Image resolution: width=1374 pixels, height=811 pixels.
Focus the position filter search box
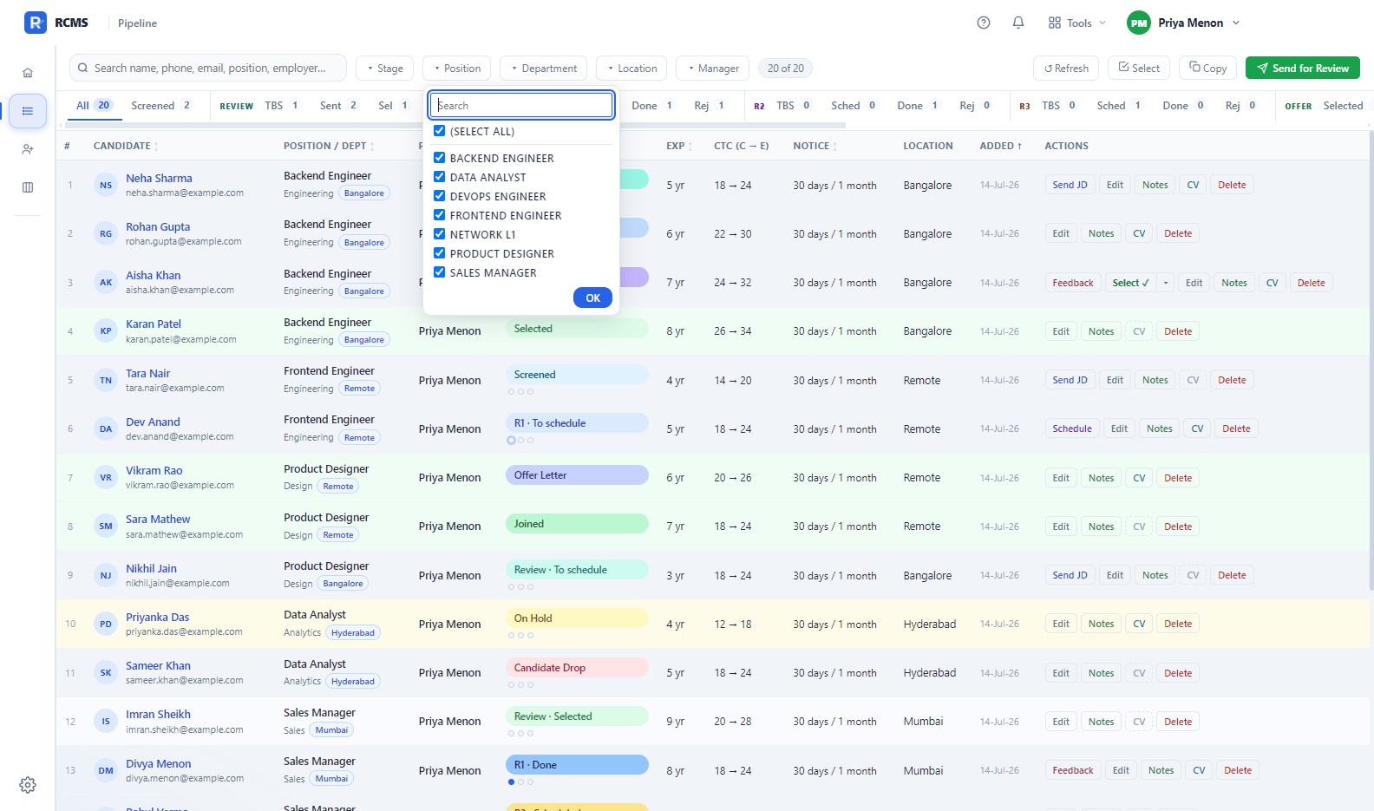522,105
